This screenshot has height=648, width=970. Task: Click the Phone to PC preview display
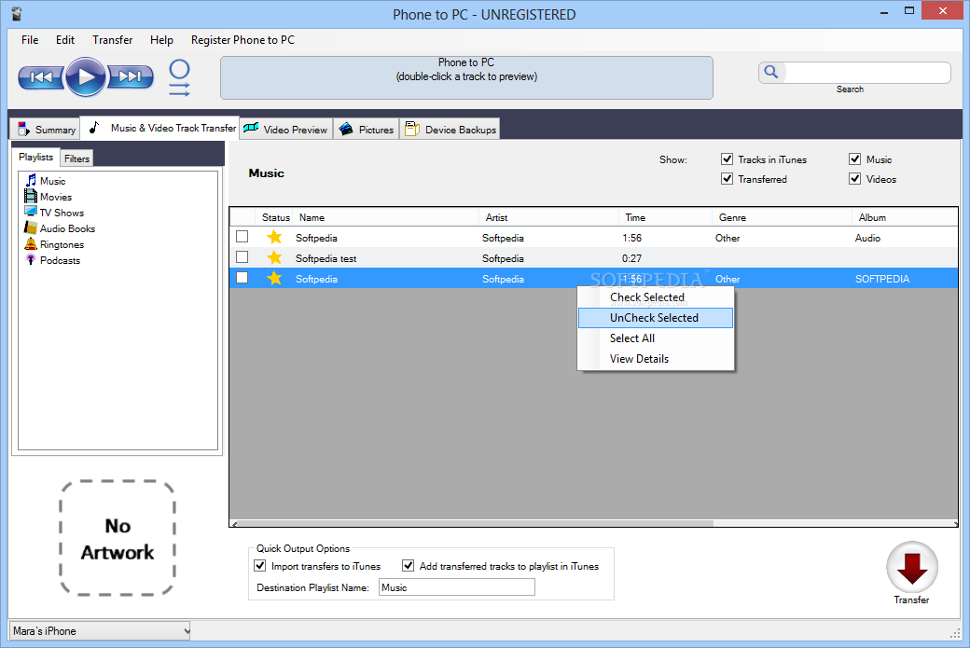point(466,78)
